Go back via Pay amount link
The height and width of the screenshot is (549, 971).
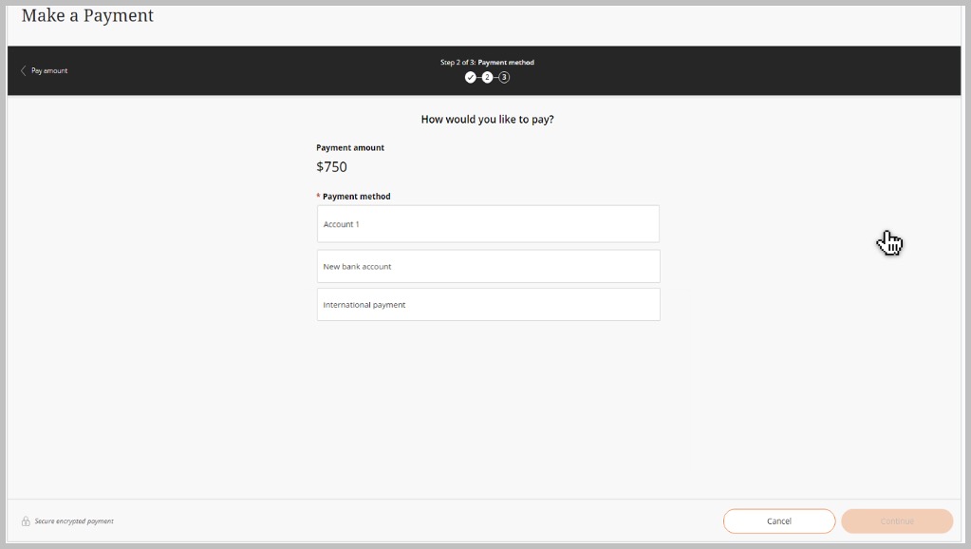click(49, 70)
